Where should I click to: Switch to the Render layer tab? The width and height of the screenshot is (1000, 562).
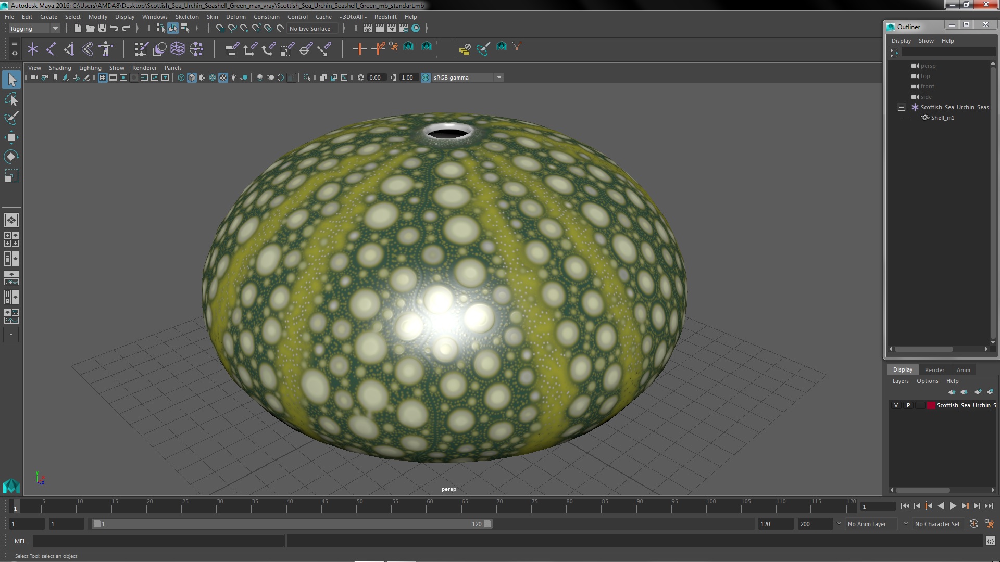(x=934, y=370)
